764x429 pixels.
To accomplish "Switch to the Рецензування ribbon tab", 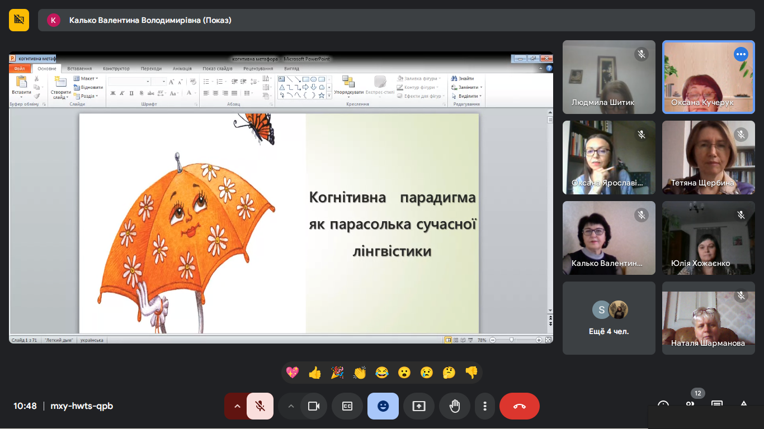I will (258, 69).
